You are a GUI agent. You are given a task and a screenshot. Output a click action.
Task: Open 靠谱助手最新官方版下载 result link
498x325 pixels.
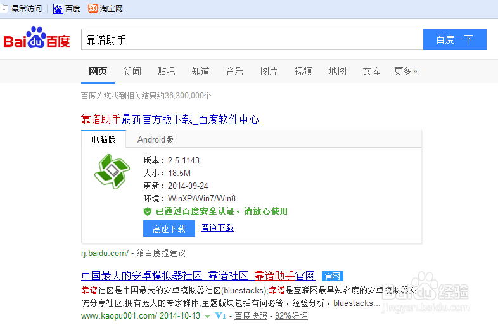(x=170, y=120)
